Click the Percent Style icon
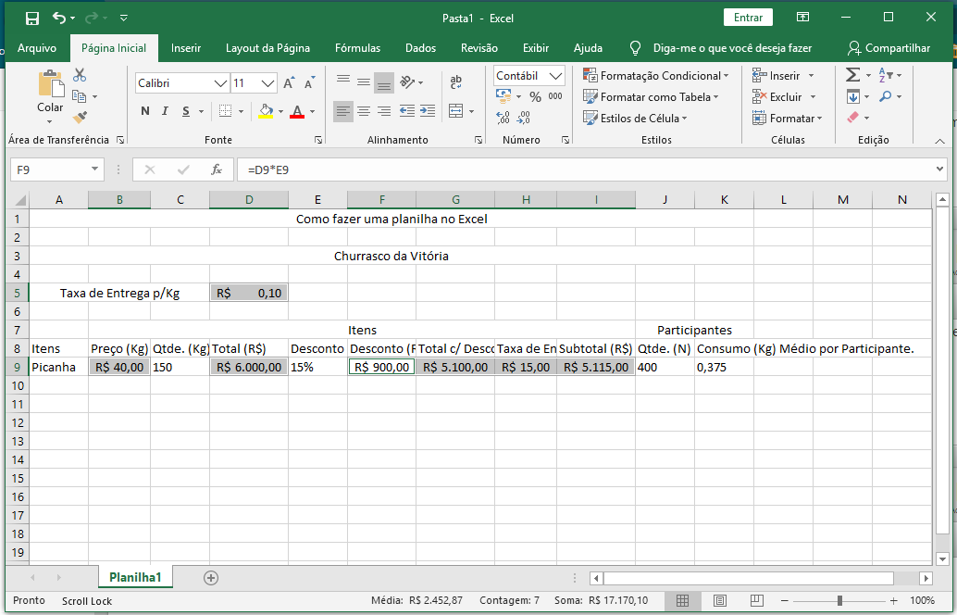 coord(535,96)
